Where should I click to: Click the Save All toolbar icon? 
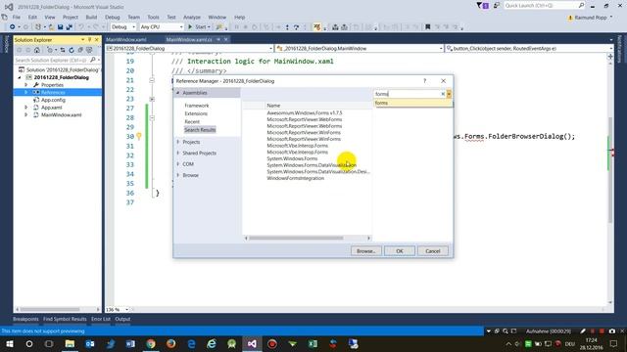pyautogui.click(x=69, y=27)
